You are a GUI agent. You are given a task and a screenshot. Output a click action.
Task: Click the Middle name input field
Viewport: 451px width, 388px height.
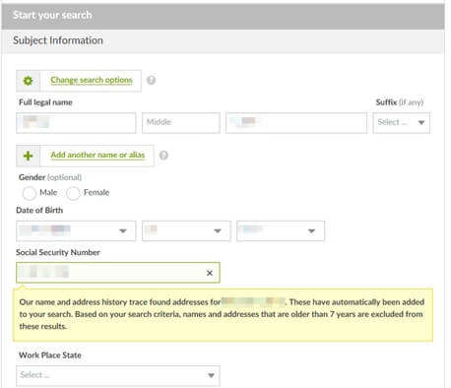click(181, 123)
